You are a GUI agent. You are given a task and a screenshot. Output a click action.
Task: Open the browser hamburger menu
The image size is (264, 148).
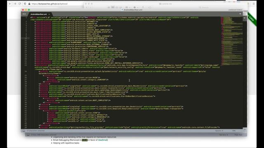pyautogui.click(x=254, y=4)
